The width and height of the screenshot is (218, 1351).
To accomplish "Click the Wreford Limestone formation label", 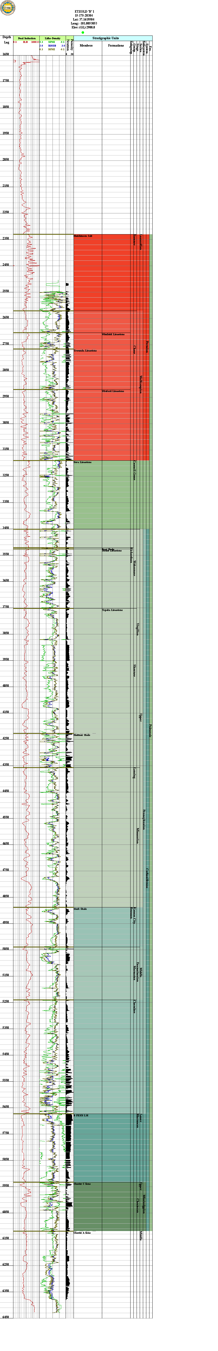I will [113, 391].
